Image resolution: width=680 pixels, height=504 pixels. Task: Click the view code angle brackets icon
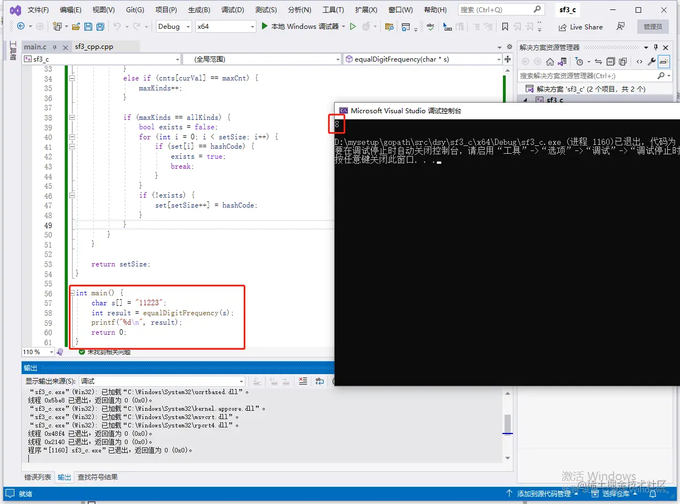[x=639, y=62]
